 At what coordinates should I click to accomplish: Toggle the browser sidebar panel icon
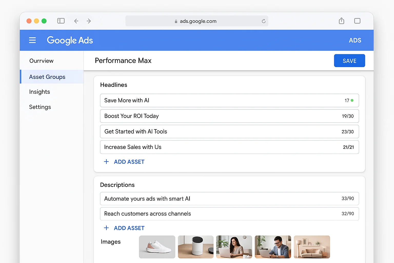click(x=61, y=21)
